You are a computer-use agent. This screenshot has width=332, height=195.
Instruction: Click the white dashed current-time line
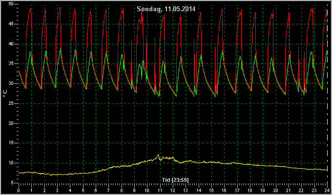pyautogui.click(x=327, y=93)
